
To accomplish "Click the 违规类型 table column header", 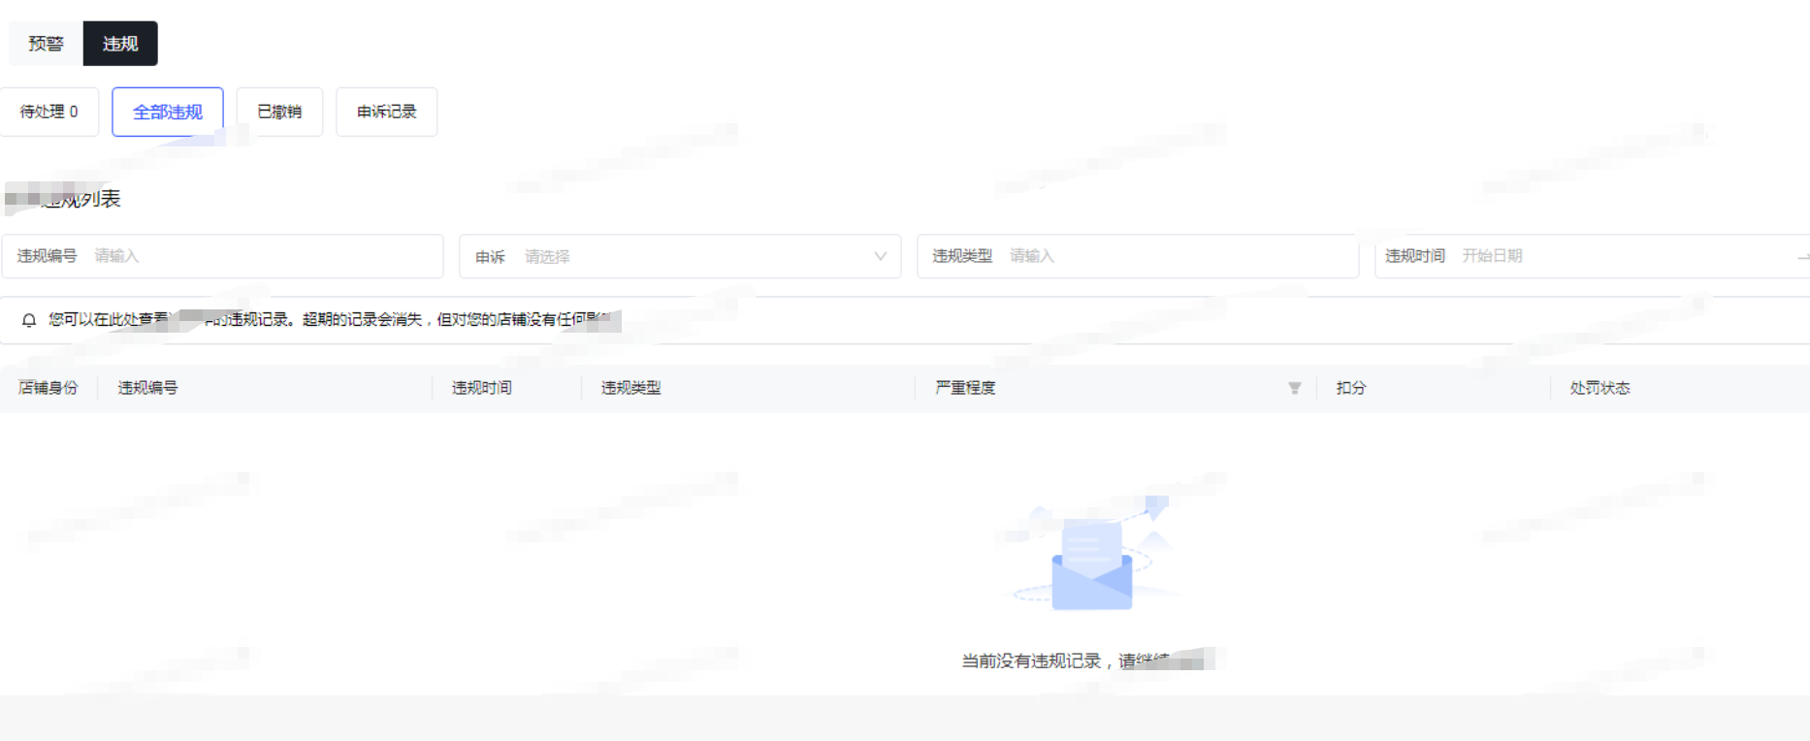I will (x=630, y=388).
